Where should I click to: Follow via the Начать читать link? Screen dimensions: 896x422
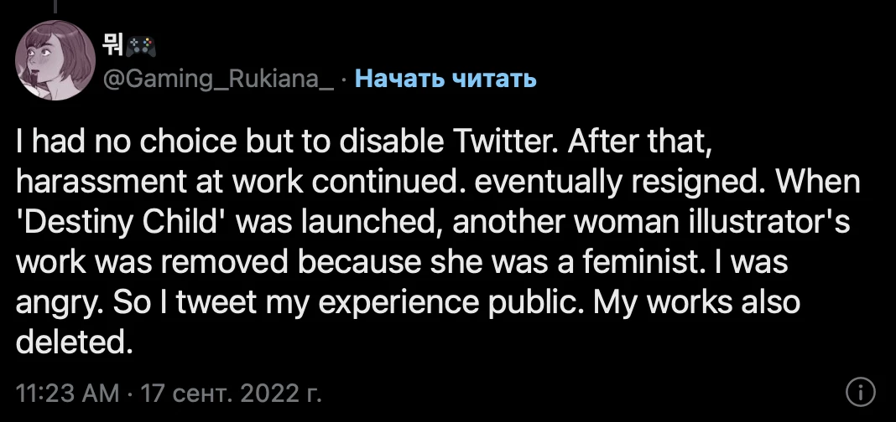[x=445, y=79]
